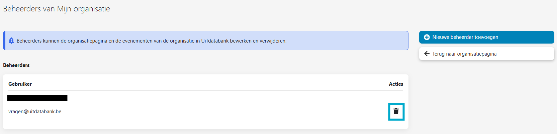Click the Acties column header
This screenshot has height=134, width=557.
[396, 84]
